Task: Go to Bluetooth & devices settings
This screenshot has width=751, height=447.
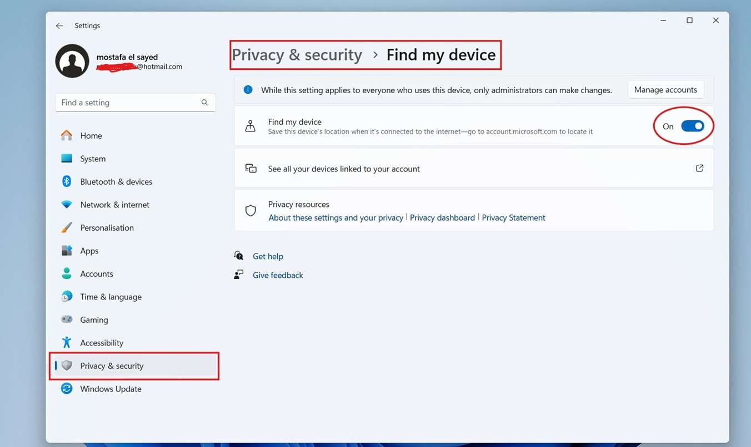Action: [135, 181]
